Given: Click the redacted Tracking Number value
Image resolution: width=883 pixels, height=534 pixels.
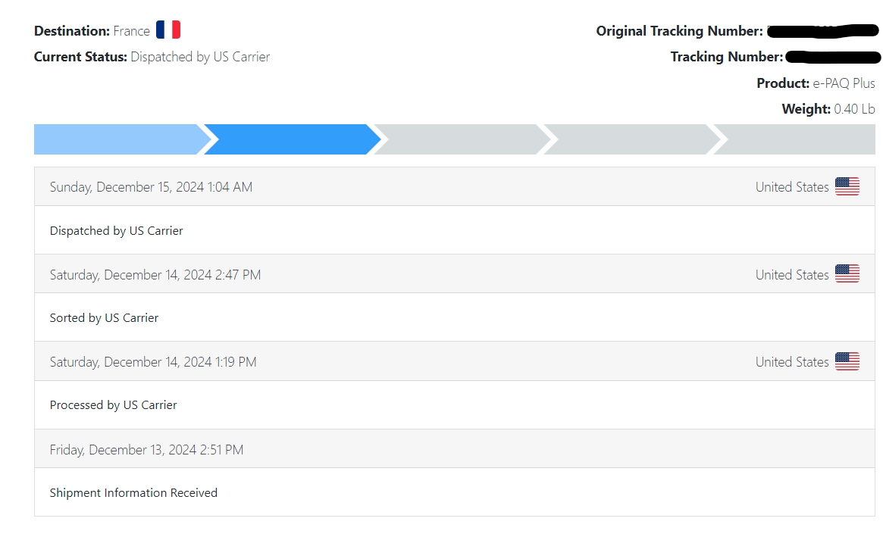Looking at the screenshot, I should (x=833, y=57).
